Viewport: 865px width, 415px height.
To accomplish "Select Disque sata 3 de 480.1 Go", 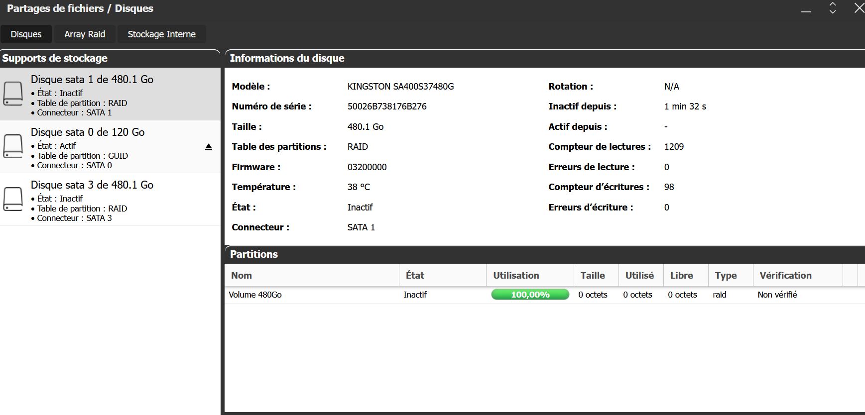I will [x=110, y=200].
